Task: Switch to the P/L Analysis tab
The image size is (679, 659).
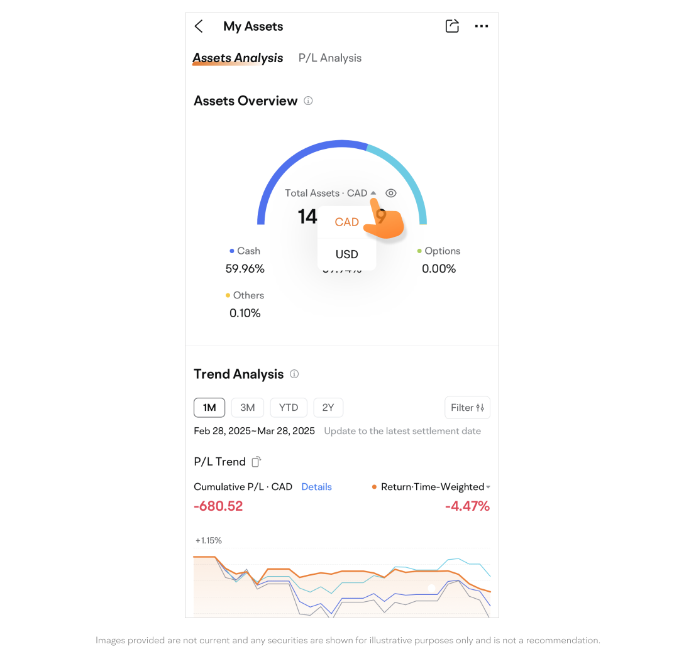Action: [x=330, y=58]
